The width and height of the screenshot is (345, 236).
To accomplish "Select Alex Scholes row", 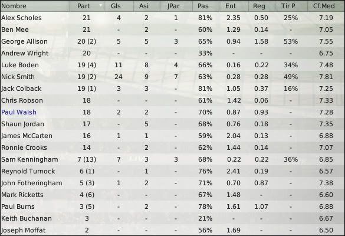I will pos(172,18).
